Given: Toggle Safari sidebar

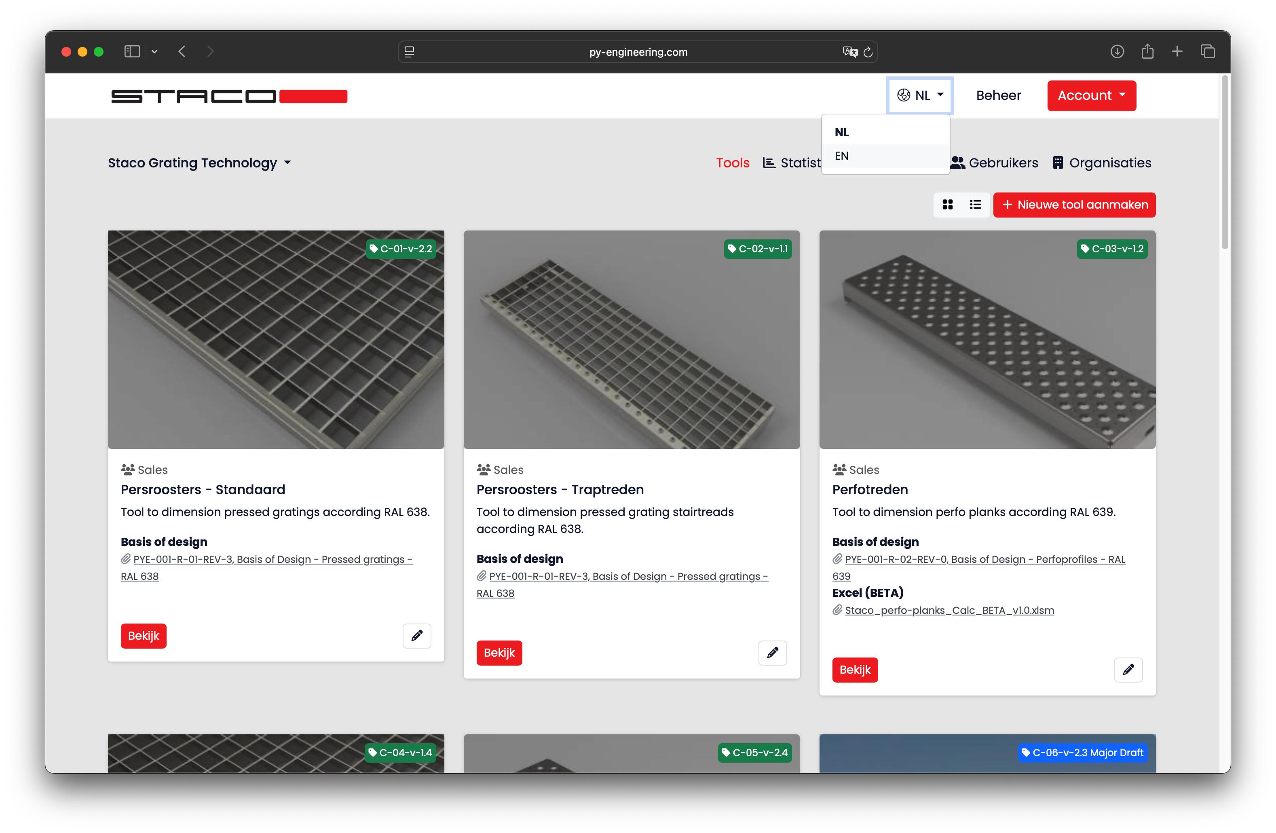Looking at the screenshot, I should (132, 51).
